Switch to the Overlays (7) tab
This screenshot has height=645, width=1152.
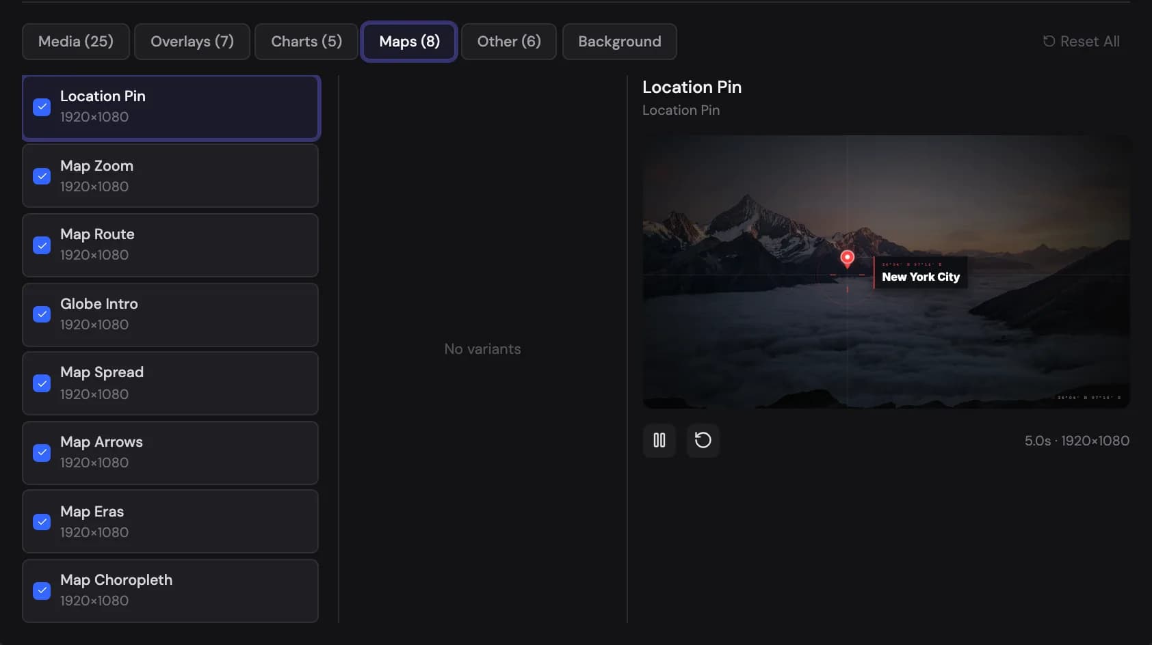point(192,42)
